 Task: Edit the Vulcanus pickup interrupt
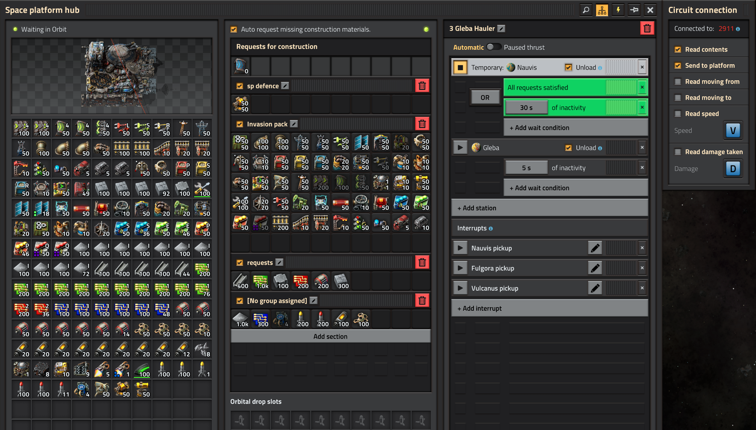click(595, 288)
